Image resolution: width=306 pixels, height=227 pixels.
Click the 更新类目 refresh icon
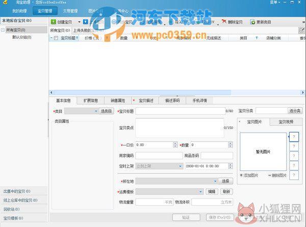click(252, 22)
